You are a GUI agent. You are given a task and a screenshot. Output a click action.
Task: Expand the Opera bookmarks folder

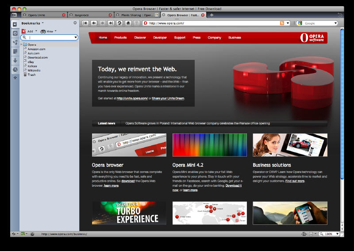coord(21,44)
